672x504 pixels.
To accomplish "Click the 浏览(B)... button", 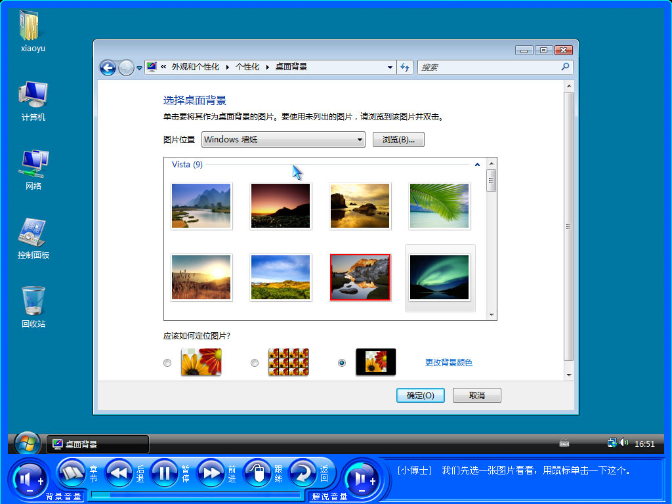I will coord(398,139).
